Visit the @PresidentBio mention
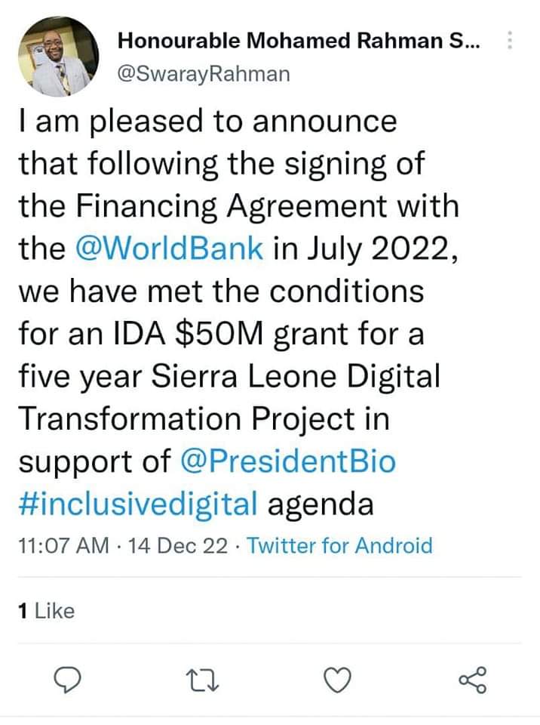Screen dimensions: 540x725 pyautogui.click(x=289, y=461)
